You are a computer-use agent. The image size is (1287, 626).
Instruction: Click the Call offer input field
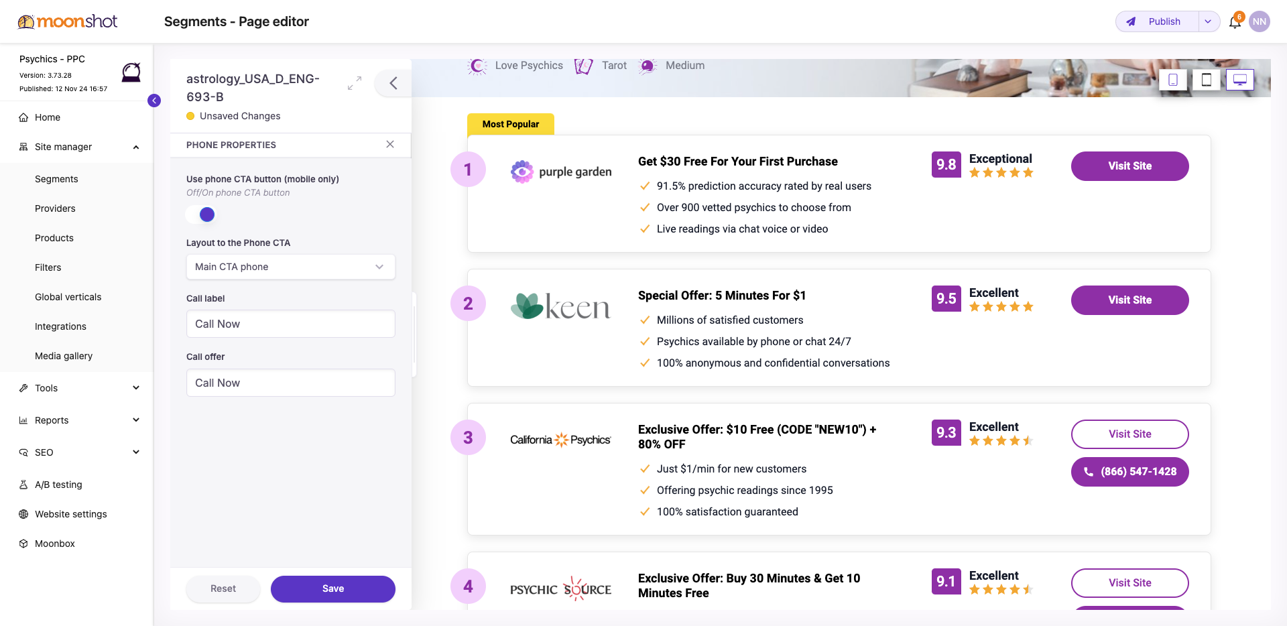(291, 383)
